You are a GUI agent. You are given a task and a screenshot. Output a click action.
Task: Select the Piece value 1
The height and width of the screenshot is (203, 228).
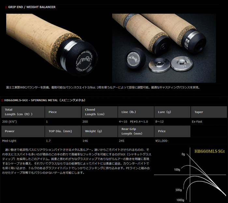(x=47, y=122)
